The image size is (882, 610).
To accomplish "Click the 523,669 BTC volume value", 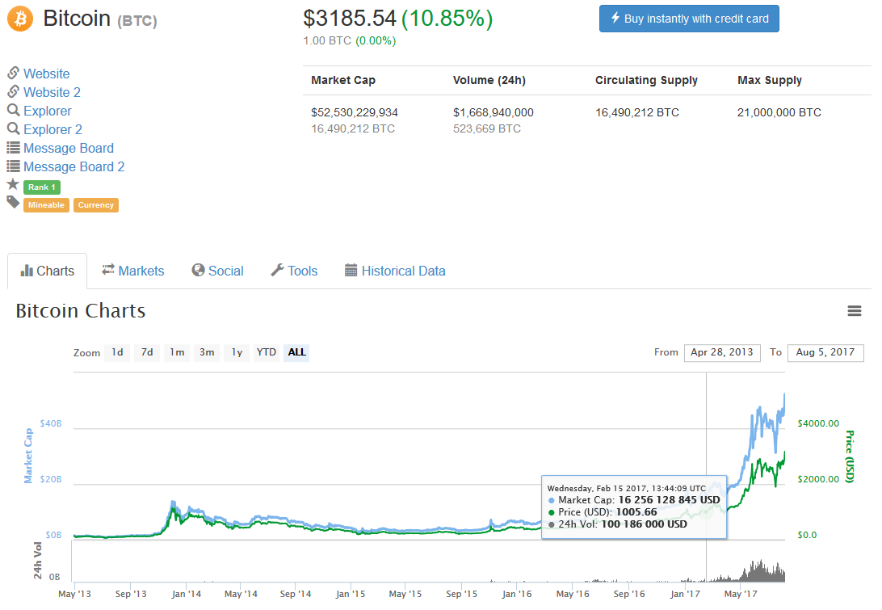I will coord(486,128).
